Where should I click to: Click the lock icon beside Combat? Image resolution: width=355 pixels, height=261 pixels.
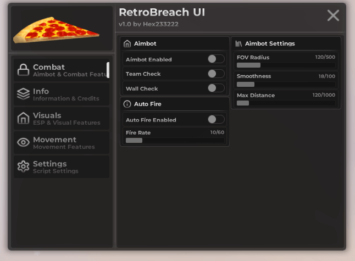(x=23, y=70)
